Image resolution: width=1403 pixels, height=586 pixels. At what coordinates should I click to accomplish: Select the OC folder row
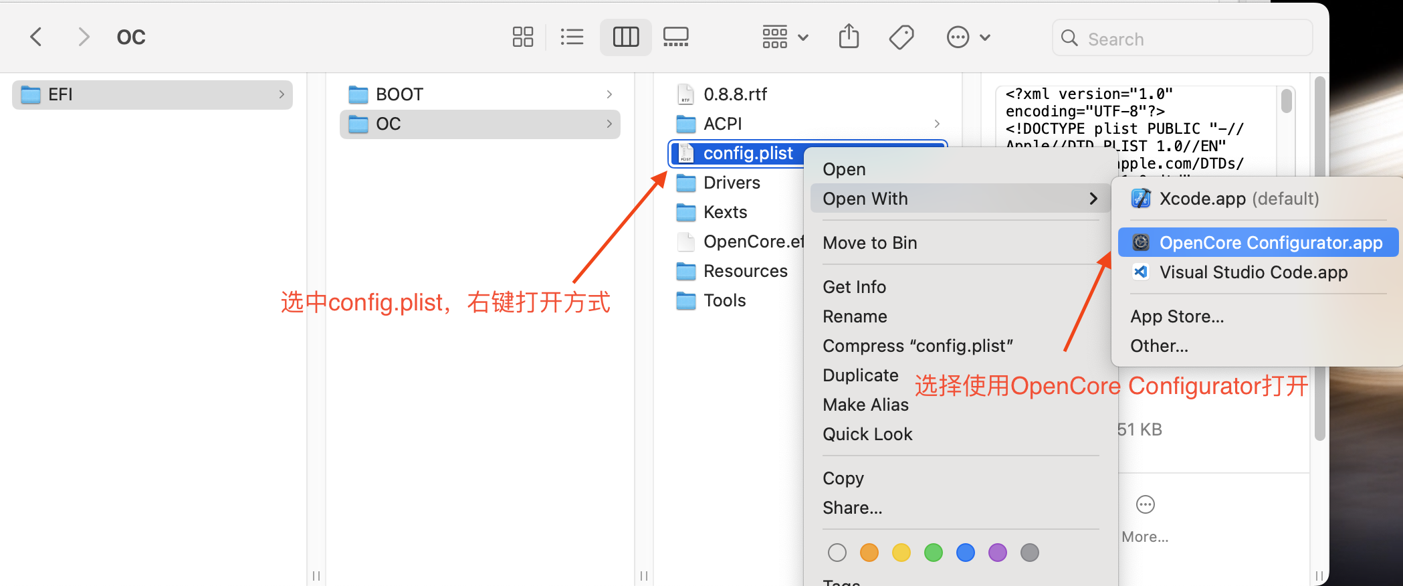coord(480,124)
